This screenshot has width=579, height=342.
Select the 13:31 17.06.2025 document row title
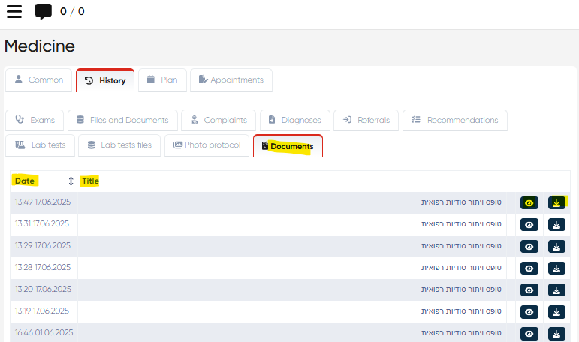(460, 224)
